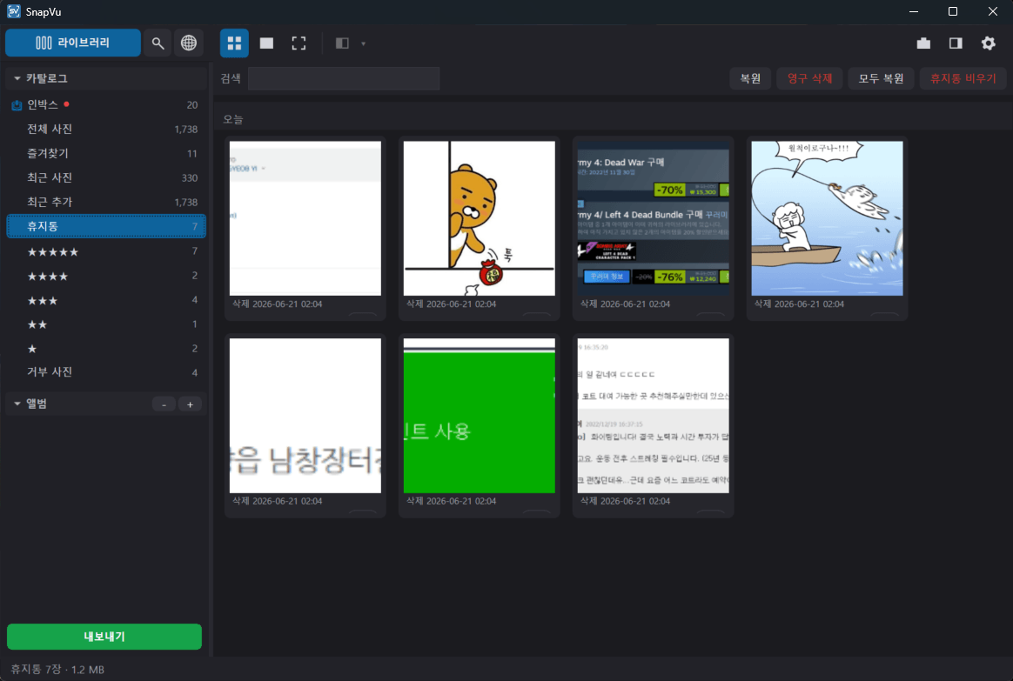1013x681 pixels.
Task: Open 최근 추가 list
Action: coord(106,202)
